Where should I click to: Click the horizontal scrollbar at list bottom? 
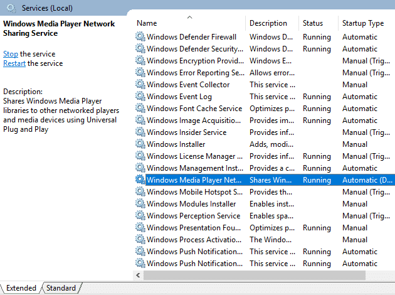point(251,276)
